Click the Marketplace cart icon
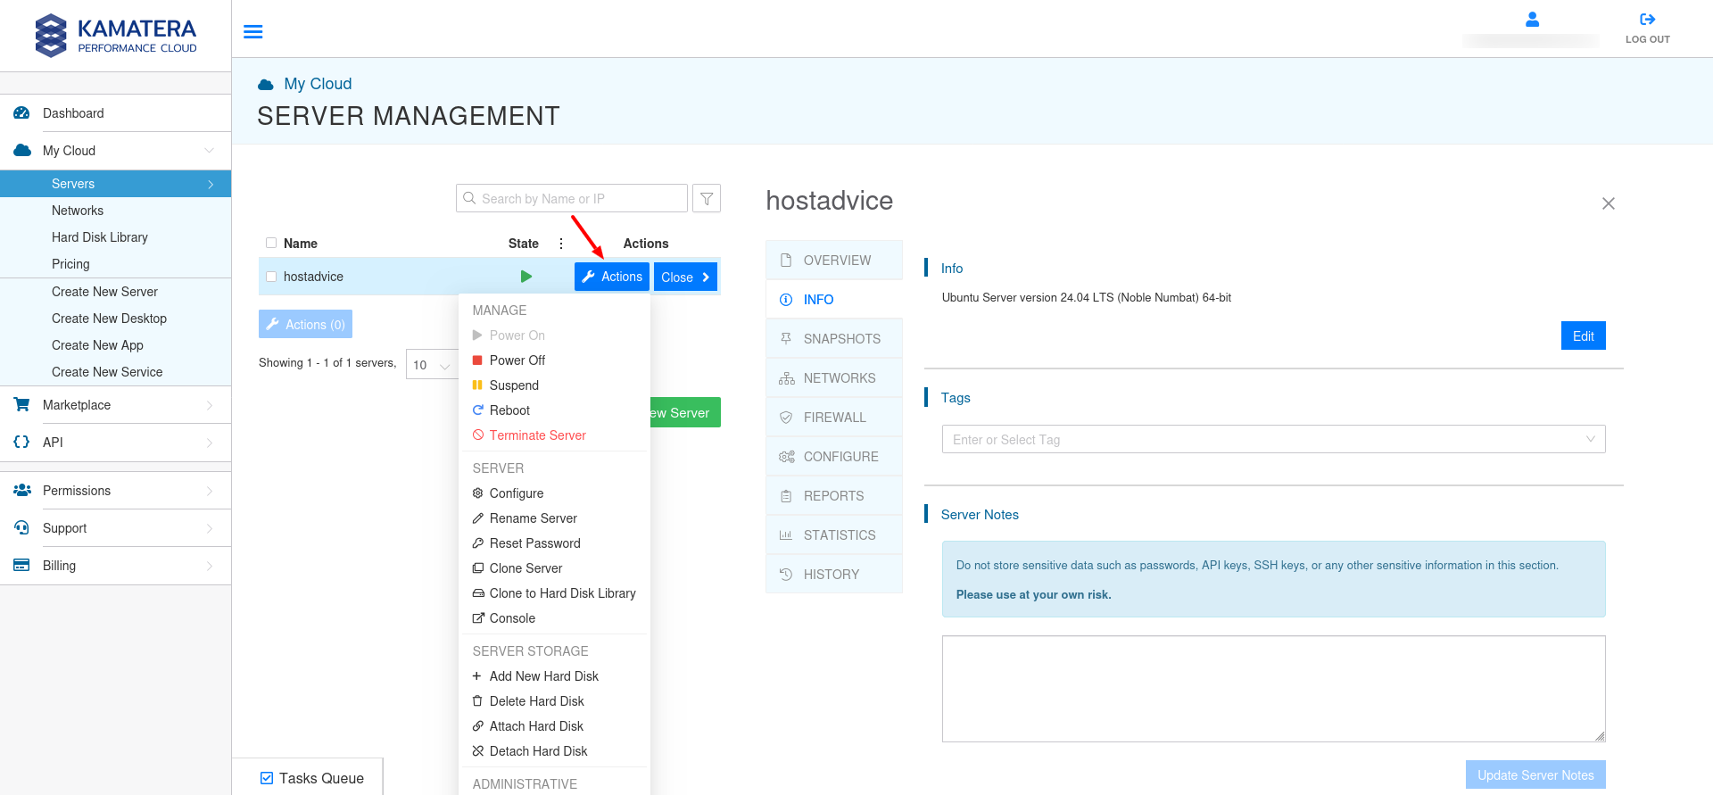The width and height of the screenshot is (1713, 795). pyautogui.click(x=22, y=405)
